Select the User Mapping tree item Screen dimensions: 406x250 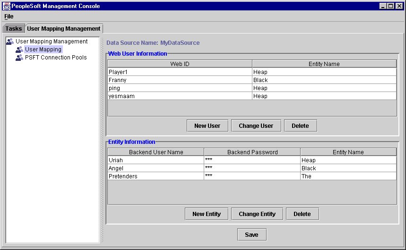coord(43,50)
